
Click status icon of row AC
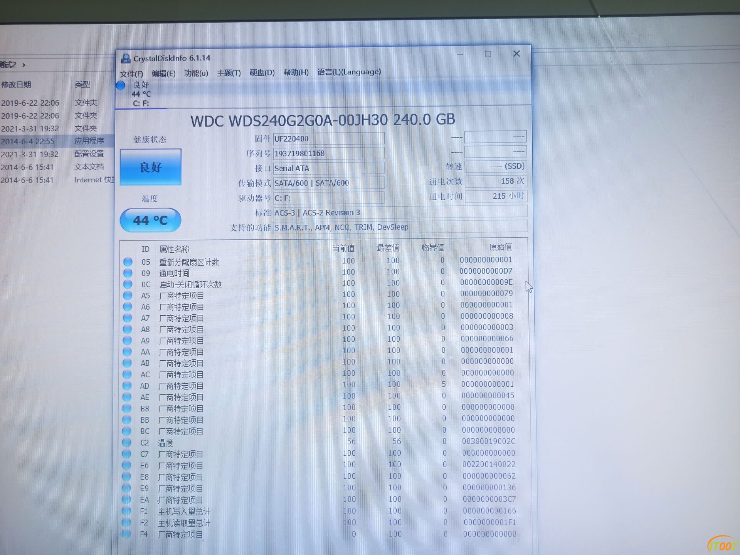coord(127,374)
